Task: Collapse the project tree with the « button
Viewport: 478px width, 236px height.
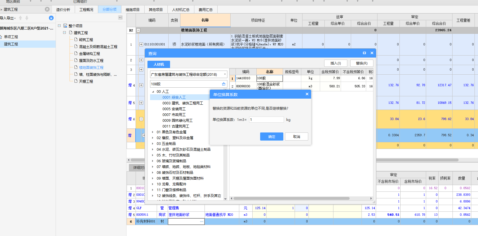Action: pos(121,18)
